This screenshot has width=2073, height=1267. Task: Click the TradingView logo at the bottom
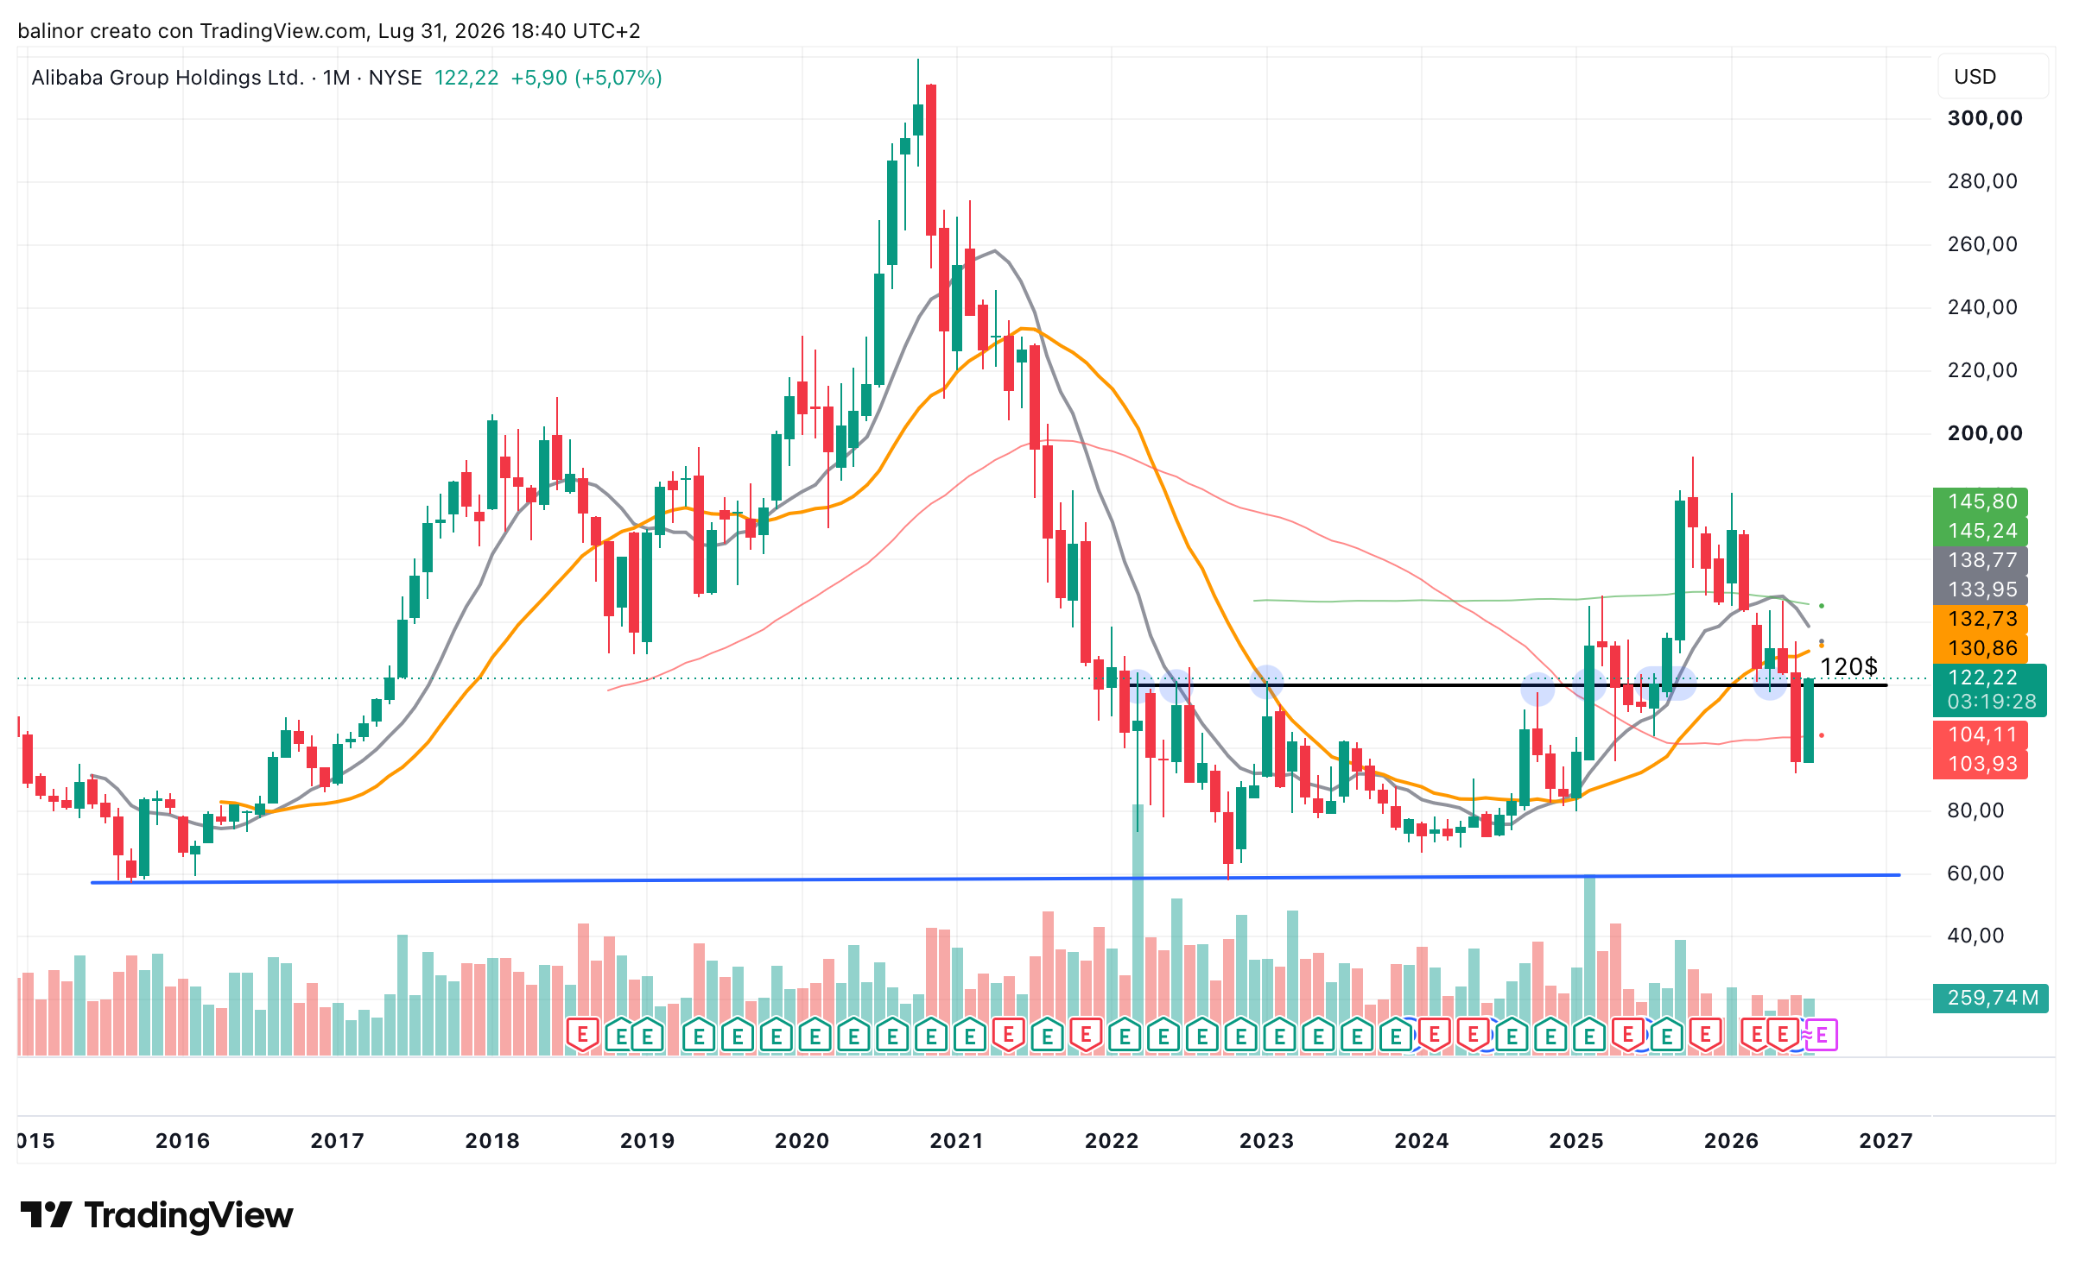[156, 1215]
